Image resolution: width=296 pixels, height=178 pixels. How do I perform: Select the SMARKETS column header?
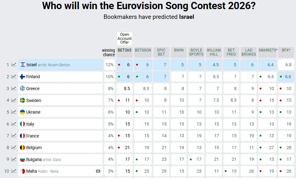268,50
